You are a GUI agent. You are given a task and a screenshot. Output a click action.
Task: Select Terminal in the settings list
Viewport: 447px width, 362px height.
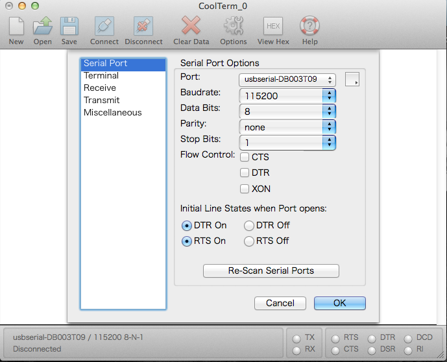point(101,76)
